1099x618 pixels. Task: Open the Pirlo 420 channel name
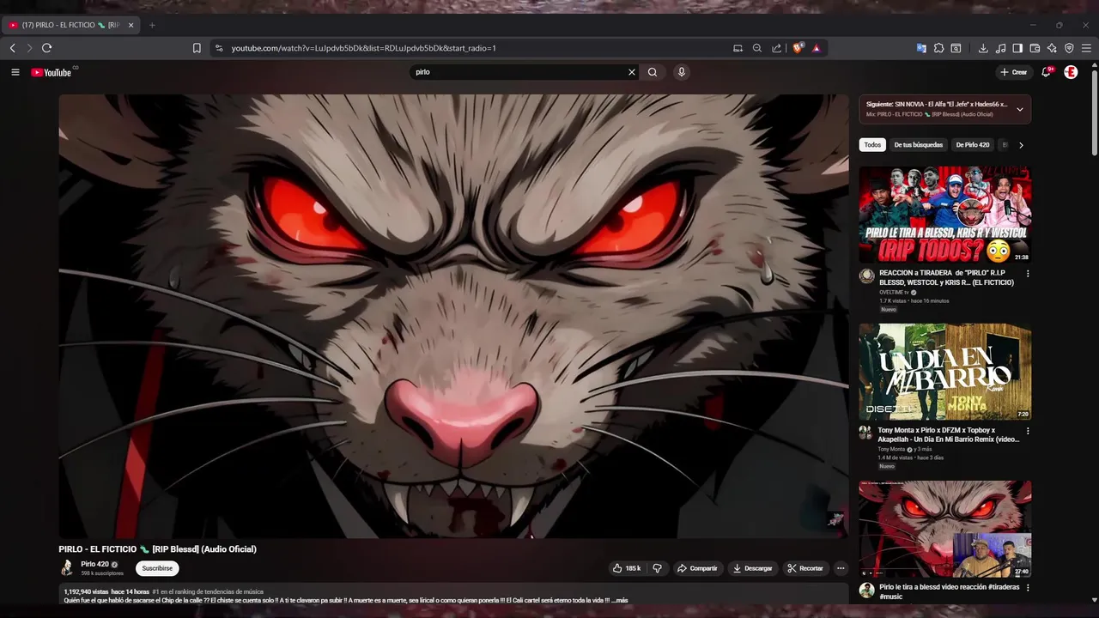pos(94,564)
